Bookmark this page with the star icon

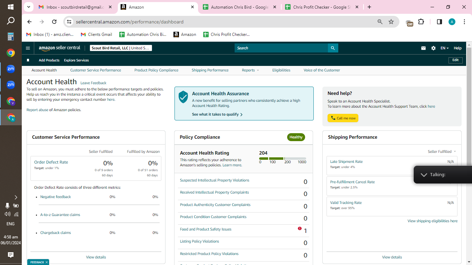[x=391, y=22]
